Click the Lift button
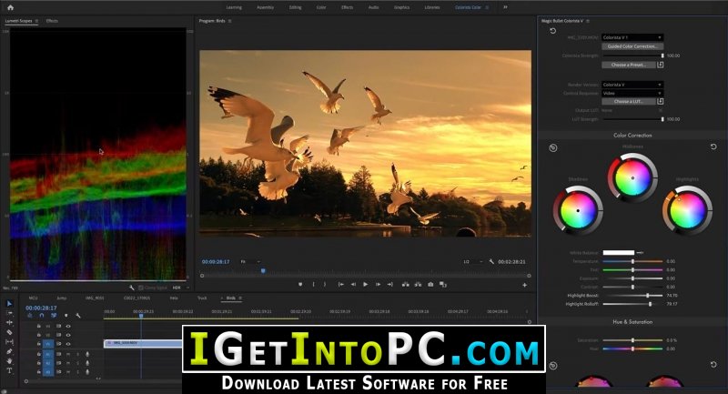This screenshot has height=394, width=728. click(405, 285)
